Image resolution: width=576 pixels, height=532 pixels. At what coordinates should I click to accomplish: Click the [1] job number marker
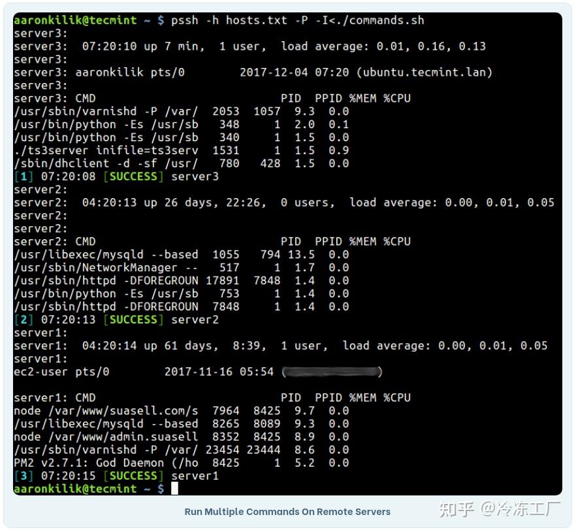point(24,176)
